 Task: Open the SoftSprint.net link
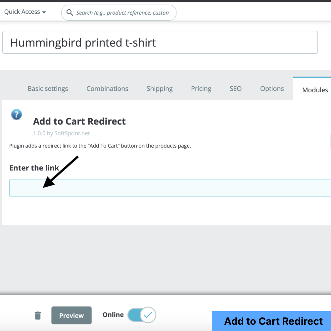click(72, 133)
